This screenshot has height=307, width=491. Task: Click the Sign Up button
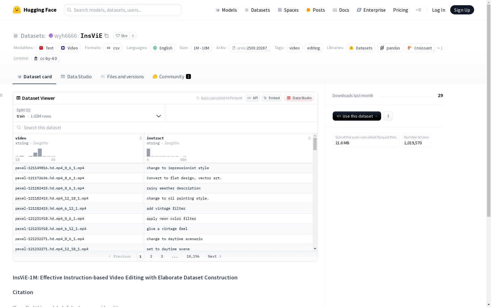coord(462,10)
